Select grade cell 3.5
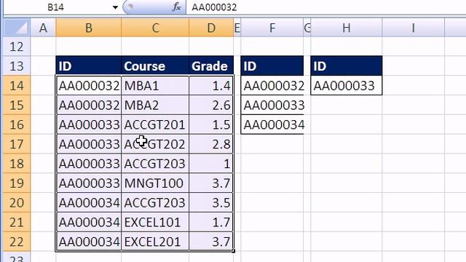The width and height of the screenshot is (466, 262). tap(211, 202)
